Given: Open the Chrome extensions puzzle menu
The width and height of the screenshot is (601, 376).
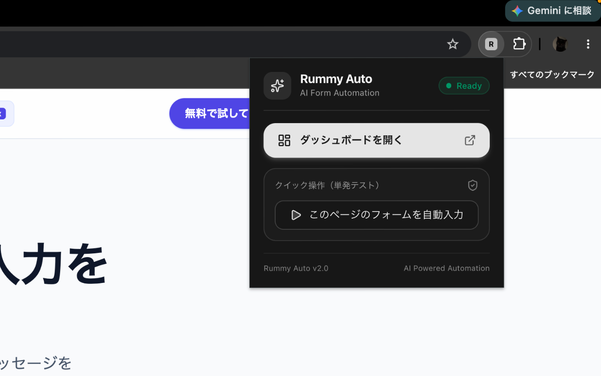Looking at the screenshot, I should click(x=519, y=44).
